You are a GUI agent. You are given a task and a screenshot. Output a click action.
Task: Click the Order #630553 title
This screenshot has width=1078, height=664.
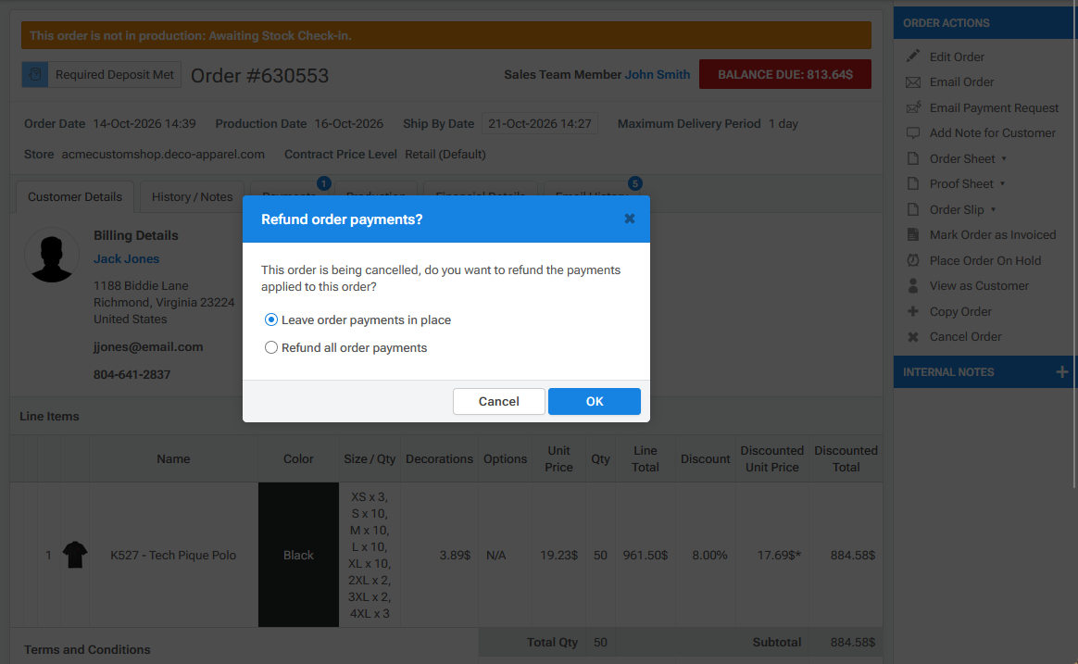(x=260, y=76)
